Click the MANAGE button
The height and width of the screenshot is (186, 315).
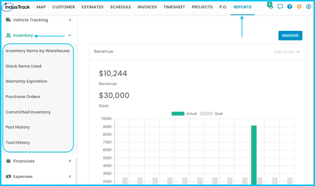[x=290, y=35]
